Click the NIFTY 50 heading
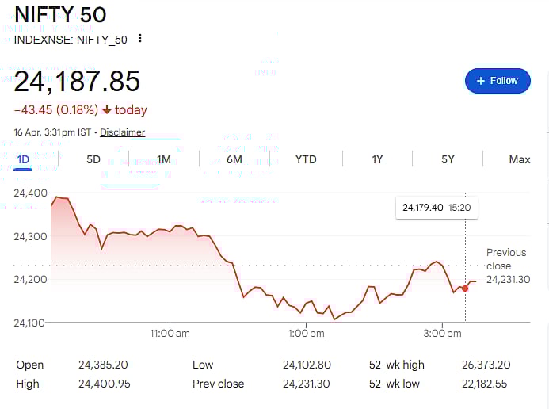This screenshot has width=549, height=409. (60, 15)
